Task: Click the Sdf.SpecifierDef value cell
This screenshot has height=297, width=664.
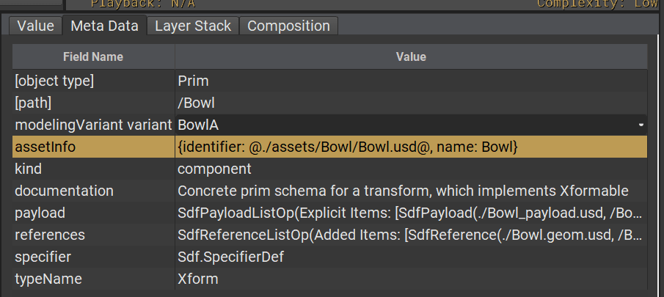Action: (x=411, y=257)
